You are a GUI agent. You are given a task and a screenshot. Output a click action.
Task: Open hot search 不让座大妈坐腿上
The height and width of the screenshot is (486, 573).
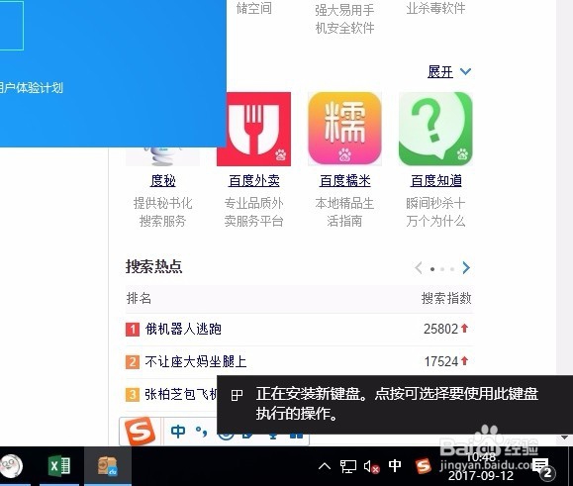pyautogui.click(x=196, y=361)
